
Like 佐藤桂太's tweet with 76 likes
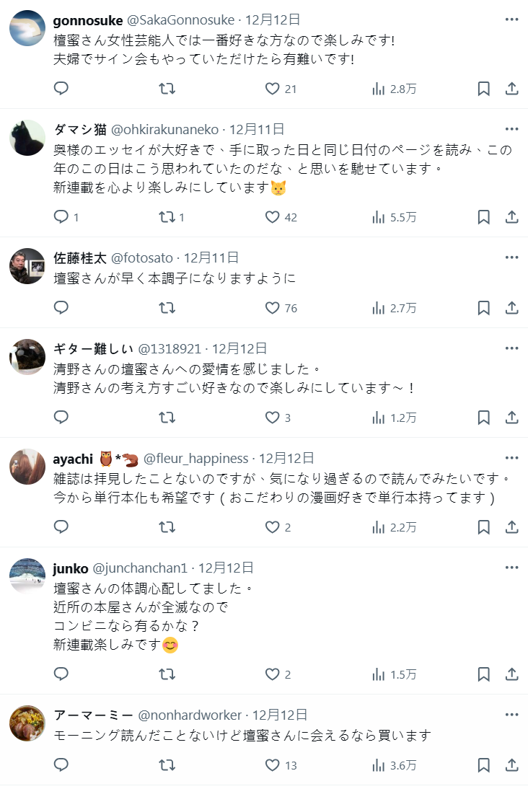272,308
